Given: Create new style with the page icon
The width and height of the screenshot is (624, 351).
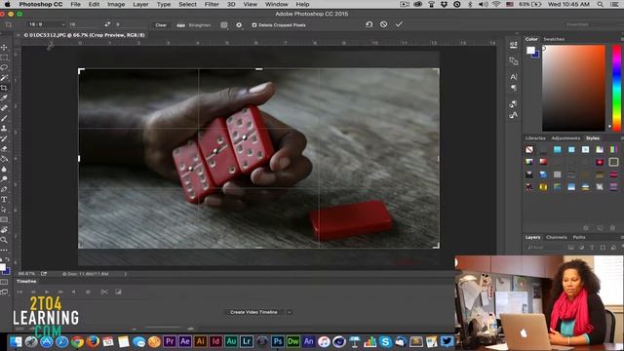Looking at the screenshot, I should click(600, 227).
